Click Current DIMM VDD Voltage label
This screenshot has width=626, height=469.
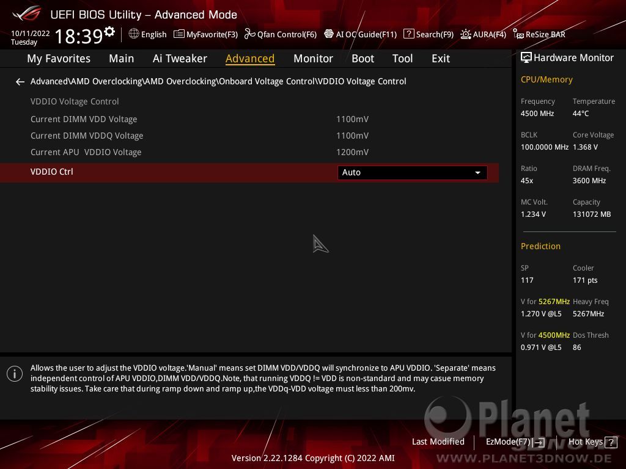(x=84, y=119)
